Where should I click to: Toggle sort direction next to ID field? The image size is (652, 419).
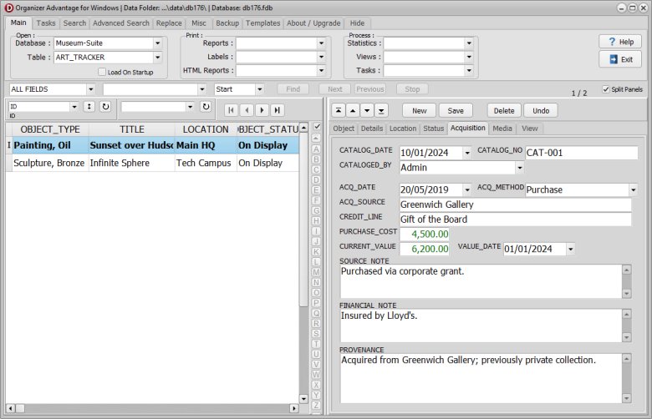[89, 107]
